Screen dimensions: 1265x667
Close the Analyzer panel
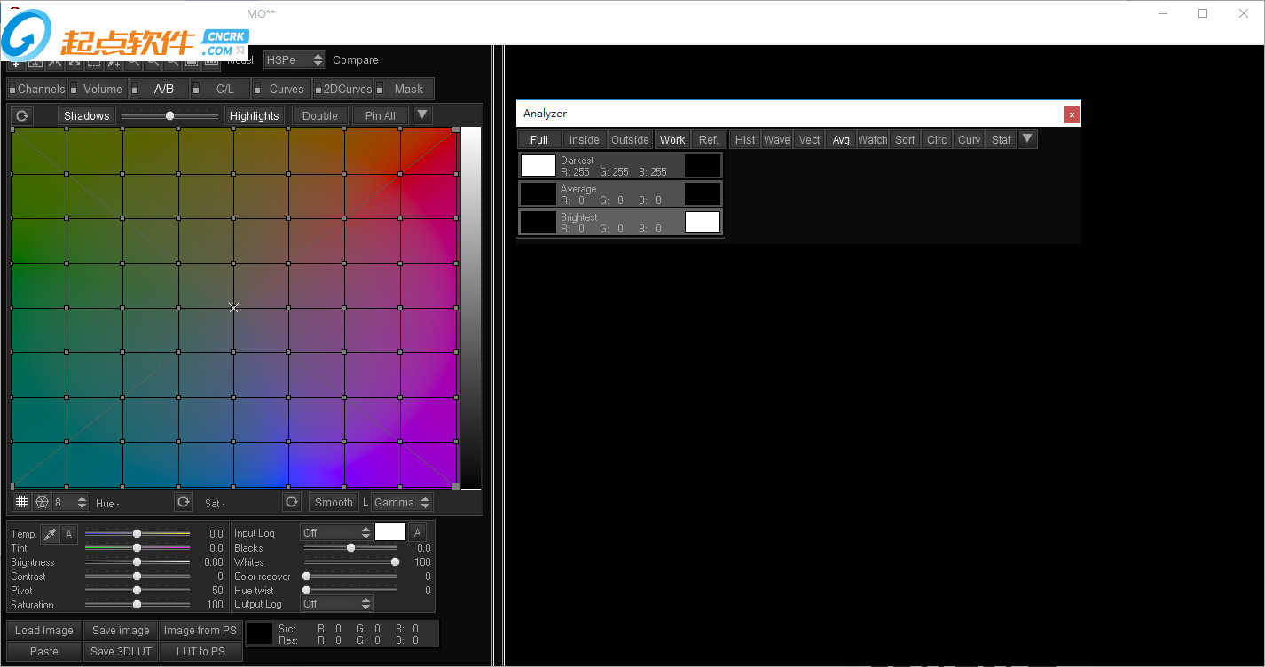[1072, 114]
